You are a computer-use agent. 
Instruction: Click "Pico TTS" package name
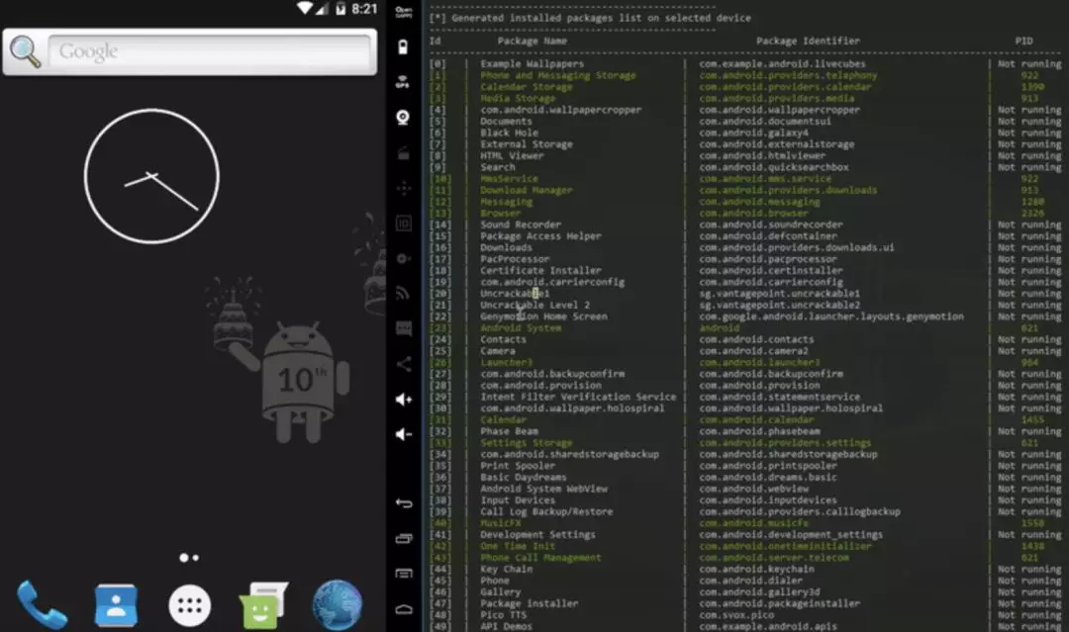point(503,615)
